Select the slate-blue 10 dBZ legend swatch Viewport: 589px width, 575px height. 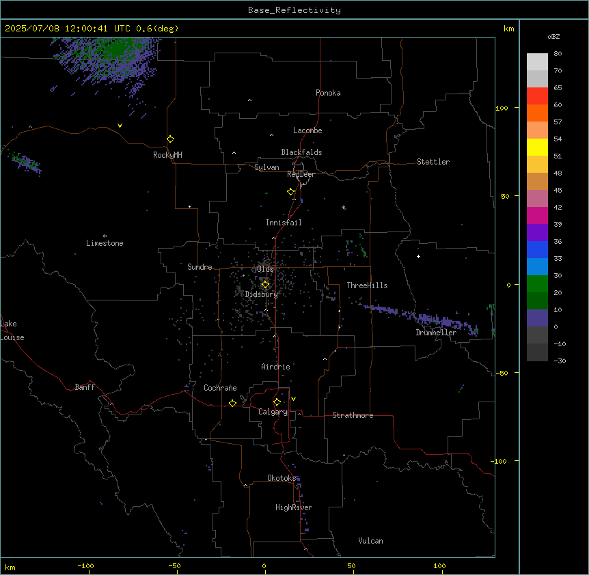coord(537,318)
